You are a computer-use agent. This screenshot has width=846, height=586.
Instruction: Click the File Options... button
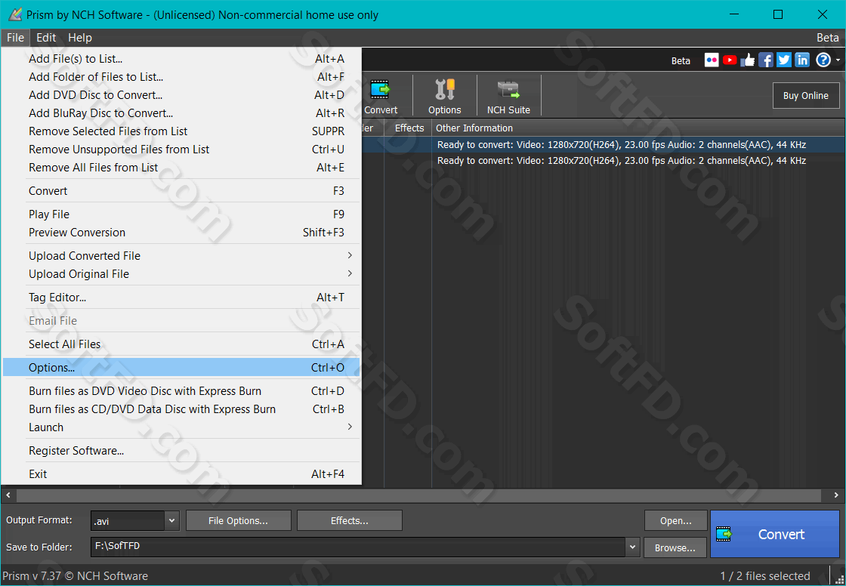tap(239, 521)
